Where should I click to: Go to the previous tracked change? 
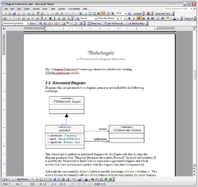40,23
